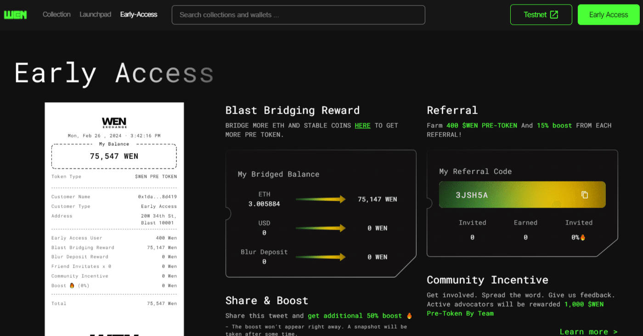
Task: Click the gradient referral code bar showing 3JSH5A
Action: [x=522, y=195]
